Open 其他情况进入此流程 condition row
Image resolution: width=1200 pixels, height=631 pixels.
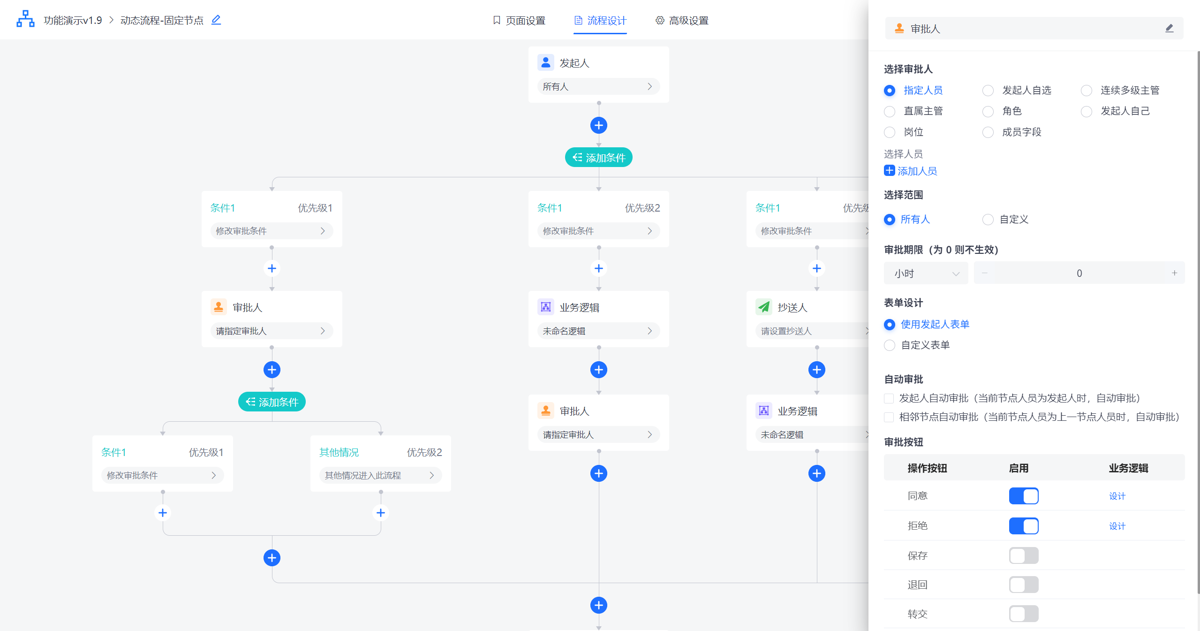380,475
